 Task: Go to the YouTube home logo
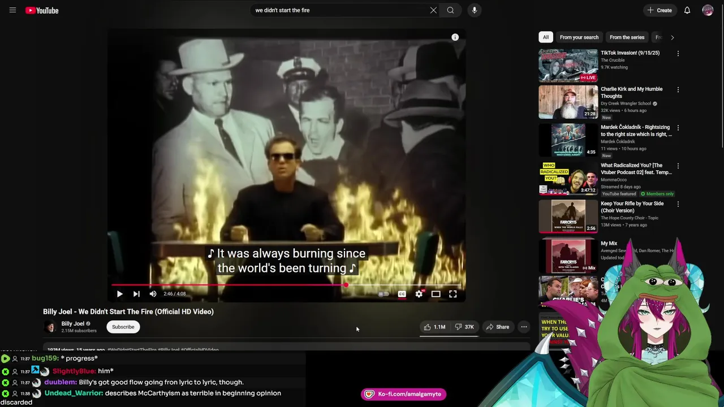click(42, 10)
